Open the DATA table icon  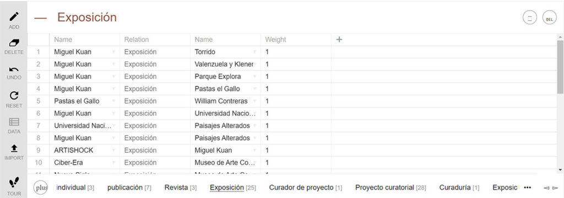coord(14,122)
